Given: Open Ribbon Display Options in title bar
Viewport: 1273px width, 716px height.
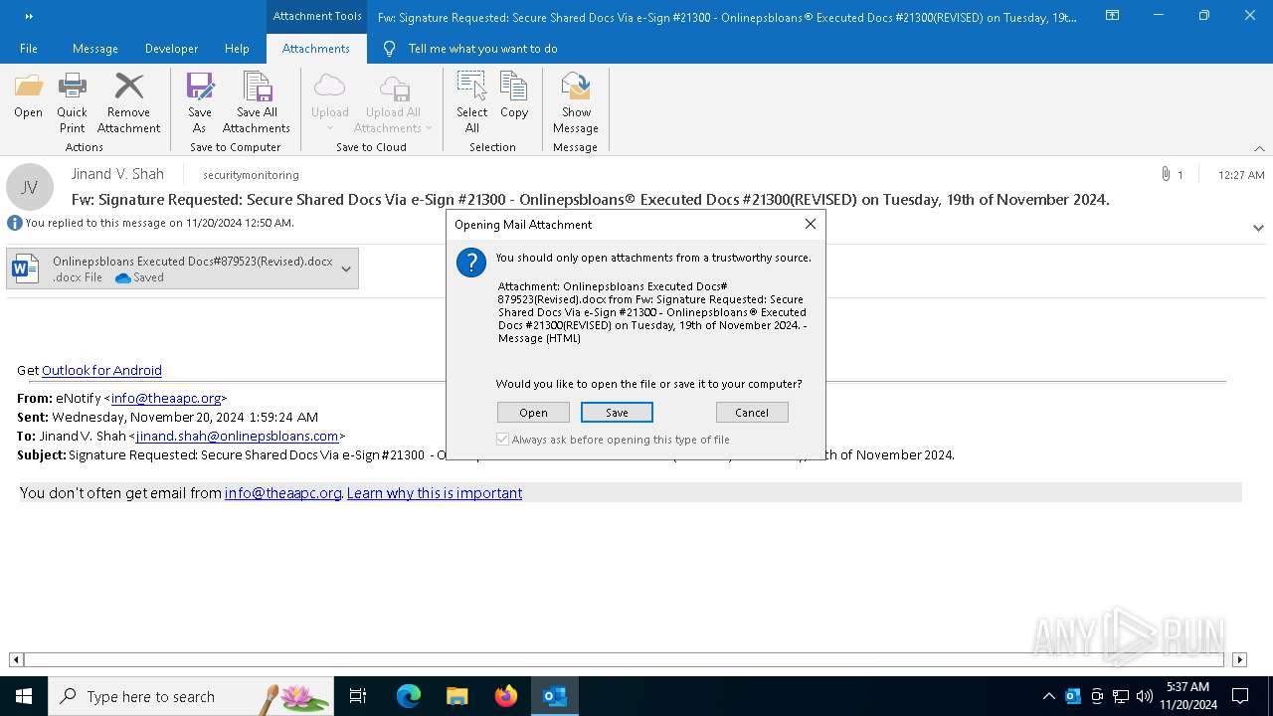Looking at the screenshot, I should tap(1113, 16).
